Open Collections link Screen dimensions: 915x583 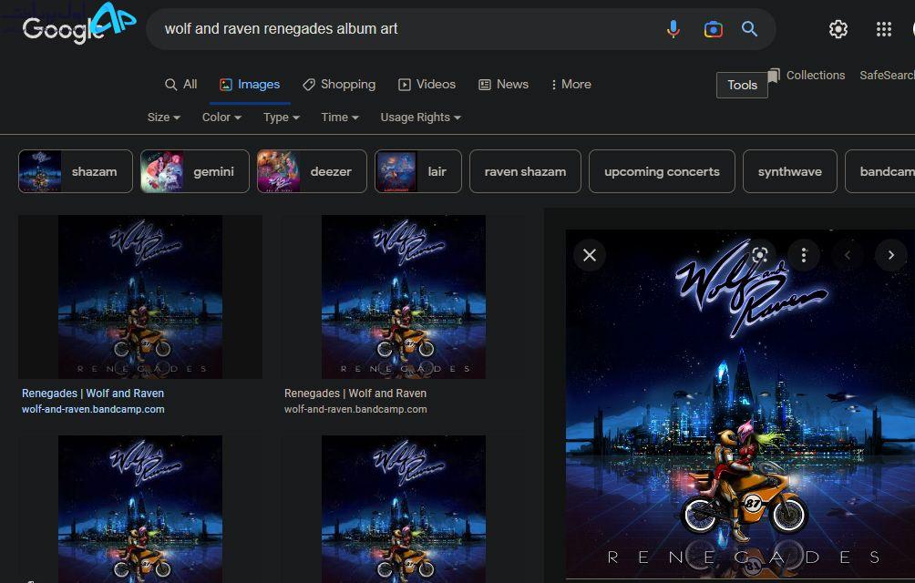[x=816, y=76]
